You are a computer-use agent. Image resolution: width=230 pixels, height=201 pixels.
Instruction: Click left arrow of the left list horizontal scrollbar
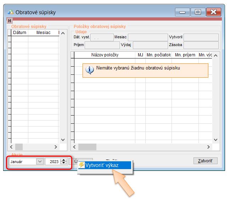point(11,147)
